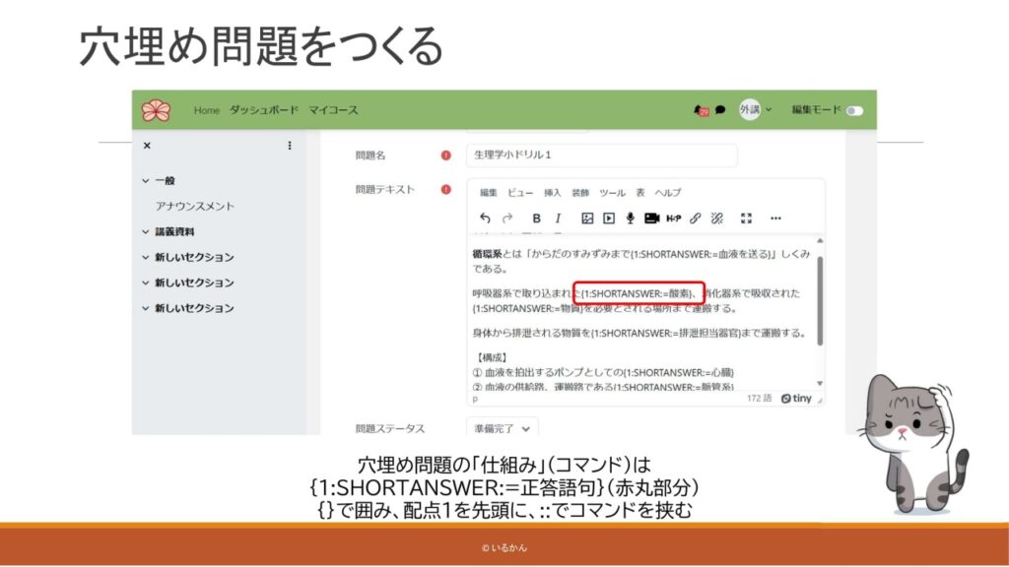Collapse the 一般 section in sidebar
This screenshot has height=567, width=1009.
tap(147, 181)
